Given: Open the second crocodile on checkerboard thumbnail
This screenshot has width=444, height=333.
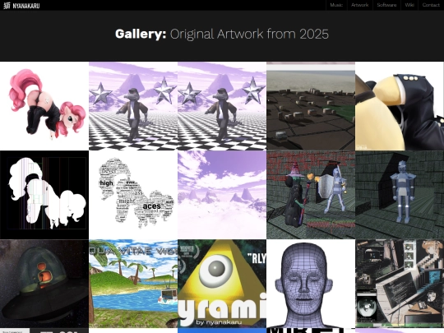Looking at the screenshot, I should (x=222, y=106).
